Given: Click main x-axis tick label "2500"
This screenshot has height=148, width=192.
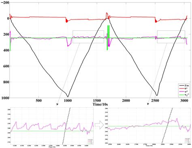Looking at the screenshot, I should pyautogui.click(x=155, y=101).
